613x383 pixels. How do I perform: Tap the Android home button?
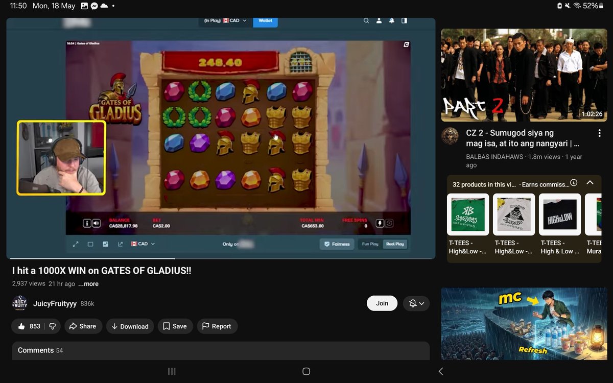(x=306, y=371)
